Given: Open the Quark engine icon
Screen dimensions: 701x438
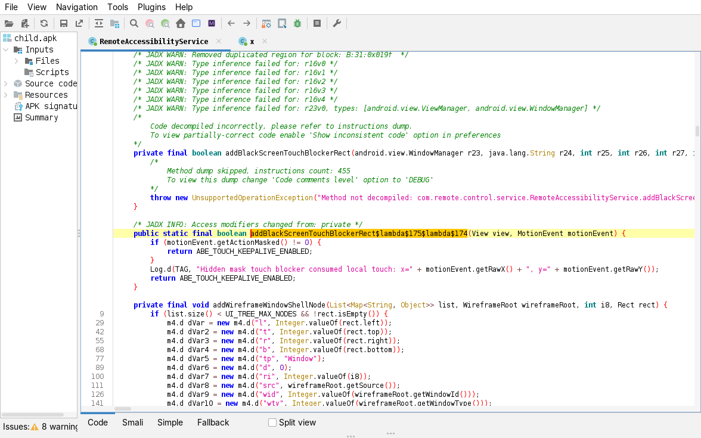Looking at the screenshot, I should pos(282,24).
